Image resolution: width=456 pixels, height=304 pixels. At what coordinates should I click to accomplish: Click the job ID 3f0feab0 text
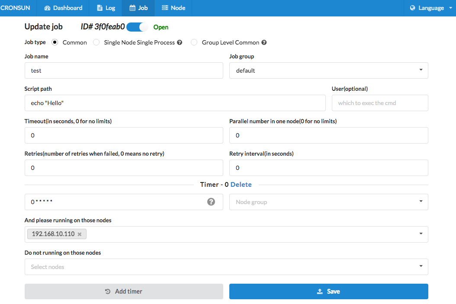tap(103, 27)
